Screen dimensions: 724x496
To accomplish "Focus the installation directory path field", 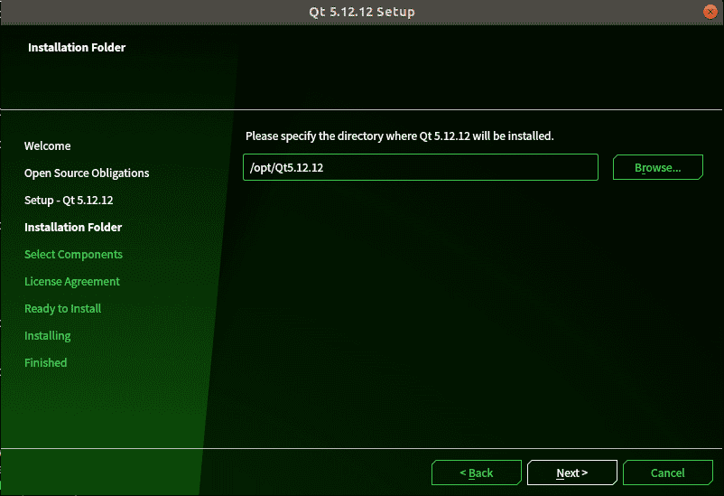I will (x=420, y=167).
